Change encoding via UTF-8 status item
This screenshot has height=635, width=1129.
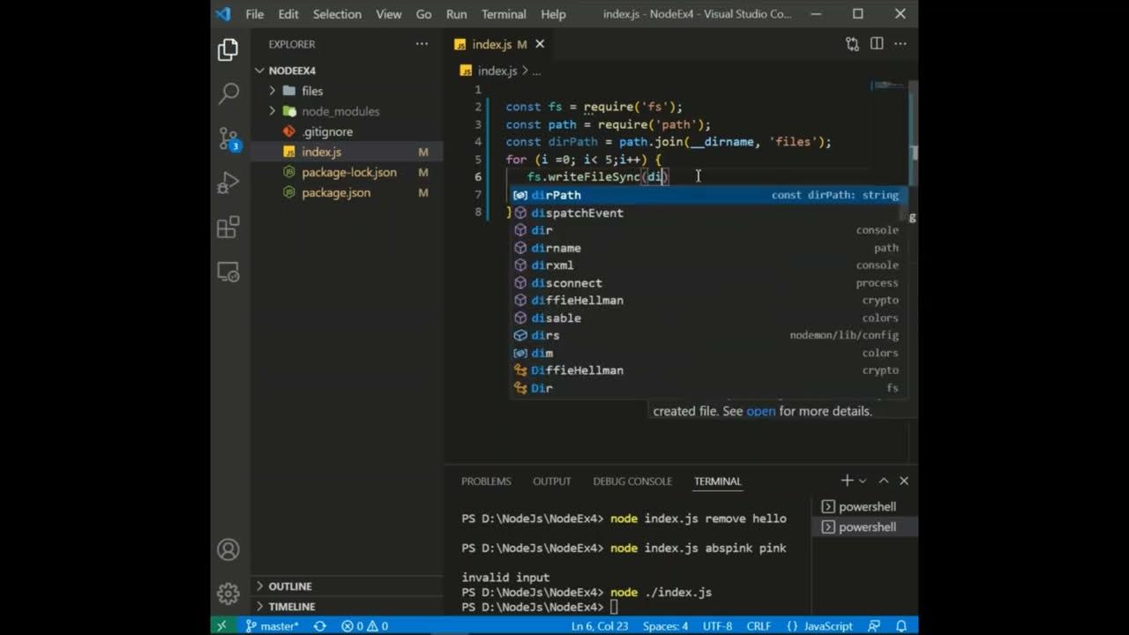tap(717, 626)
